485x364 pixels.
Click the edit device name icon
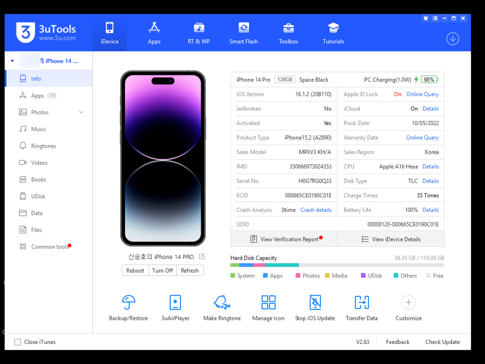[202, 257]
